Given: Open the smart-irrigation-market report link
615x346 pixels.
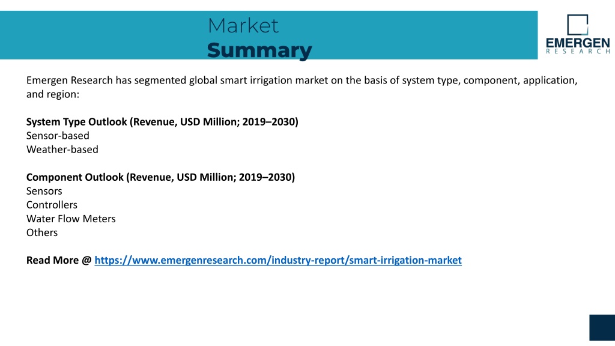Looking at the screenshot, I should (x=278, y=261).
